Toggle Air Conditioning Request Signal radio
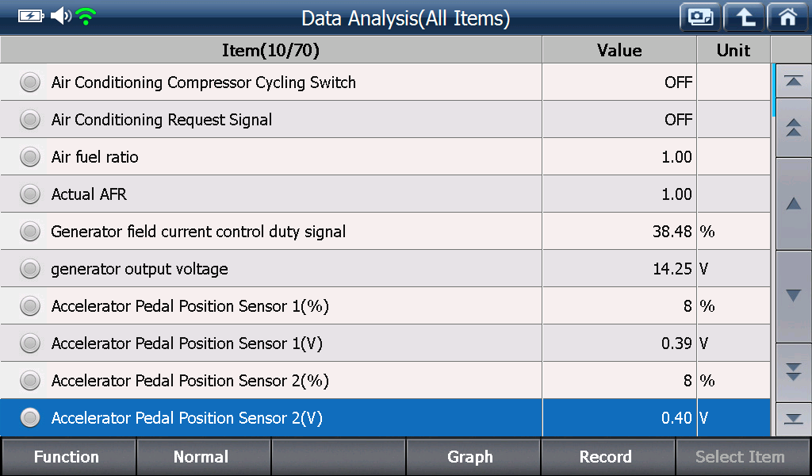The image size is (812, 476). click(30, 120)
